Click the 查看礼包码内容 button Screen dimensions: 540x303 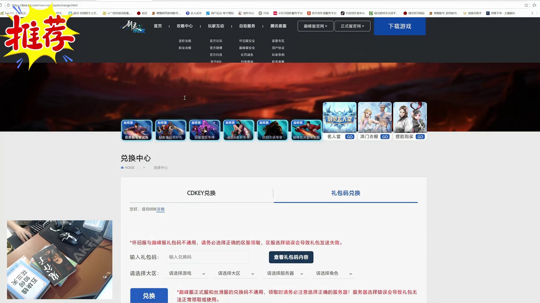coord(291,257)
